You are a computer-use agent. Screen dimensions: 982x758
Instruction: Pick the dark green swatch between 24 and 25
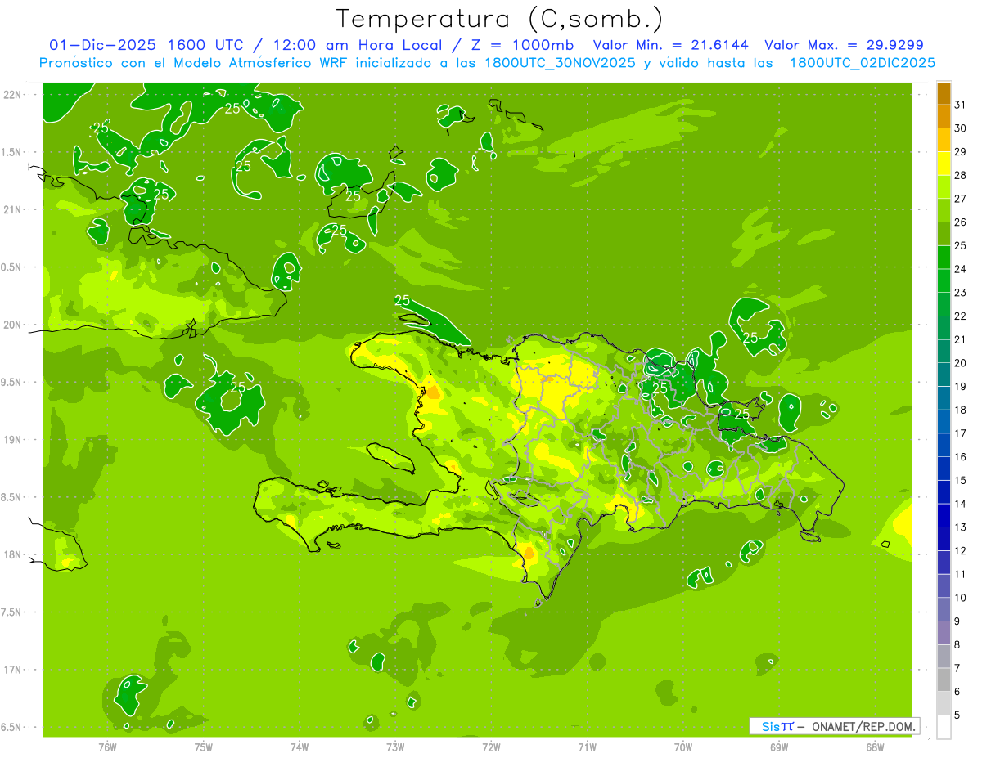tap(944, 258)
